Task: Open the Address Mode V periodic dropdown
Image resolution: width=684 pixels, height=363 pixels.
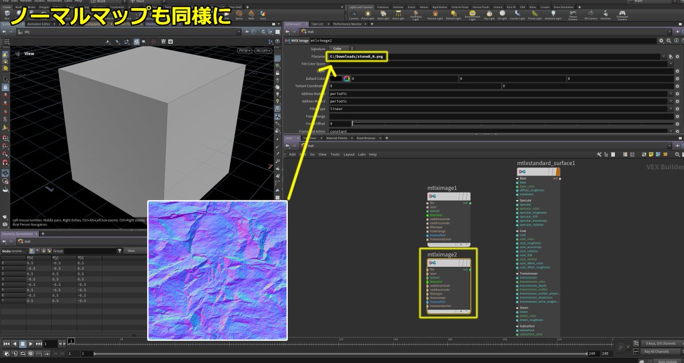Action: point(500,101)
